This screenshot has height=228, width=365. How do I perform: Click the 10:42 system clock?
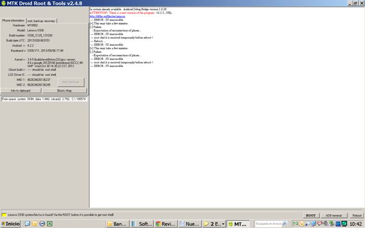356,224
